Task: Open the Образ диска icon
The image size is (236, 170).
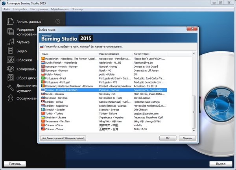Action: [10, 78]
